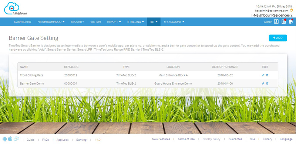
Task: Click the Barrier Gate Setting heading
Action: [33, 38]
